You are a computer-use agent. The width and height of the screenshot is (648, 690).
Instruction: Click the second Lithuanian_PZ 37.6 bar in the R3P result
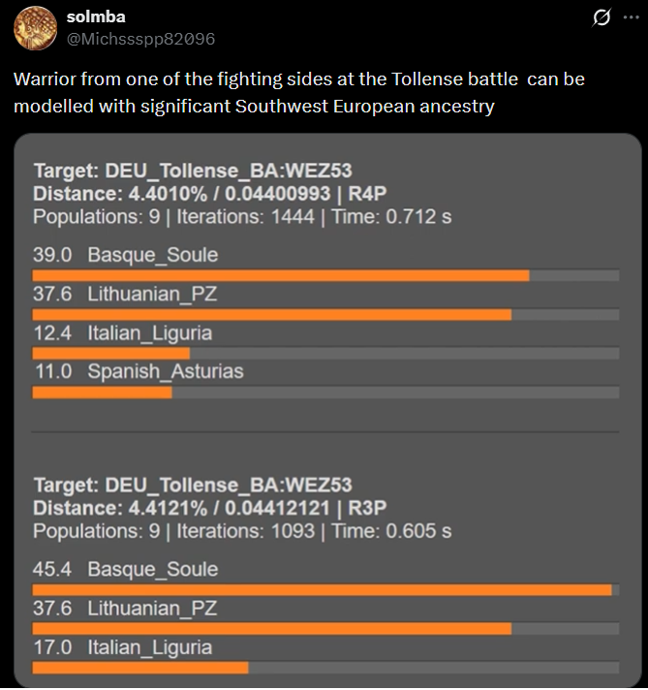(271, 628)
